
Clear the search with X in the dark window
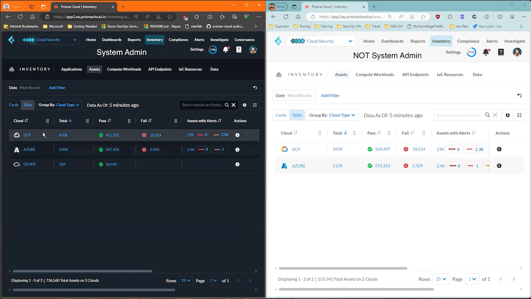coord(234,105)
